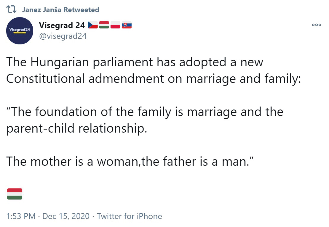The height and width of the screenshot is (227, 329).
Task: Open the Visegrad 24 display name
Action: click(62, 25)
